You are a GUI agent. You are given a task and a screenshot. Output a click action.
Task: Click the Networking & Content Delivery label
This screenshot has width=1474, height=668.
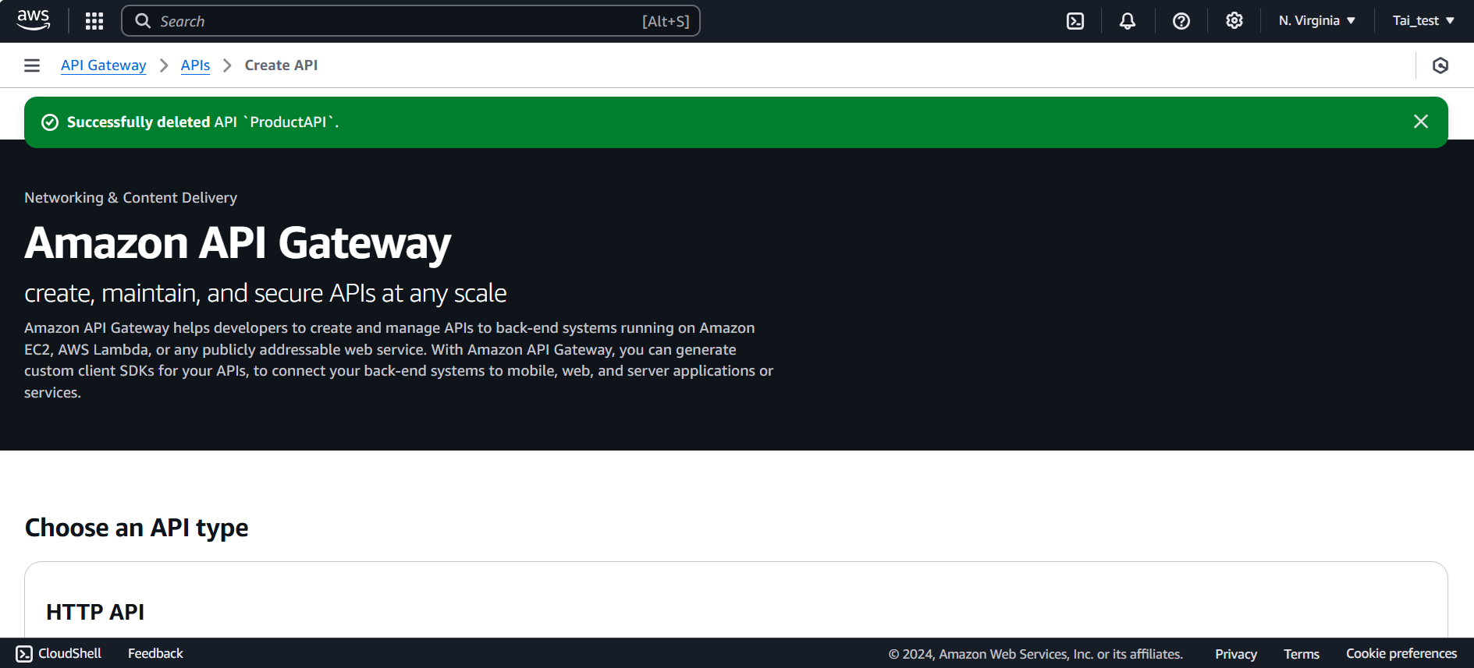point(130,198)
